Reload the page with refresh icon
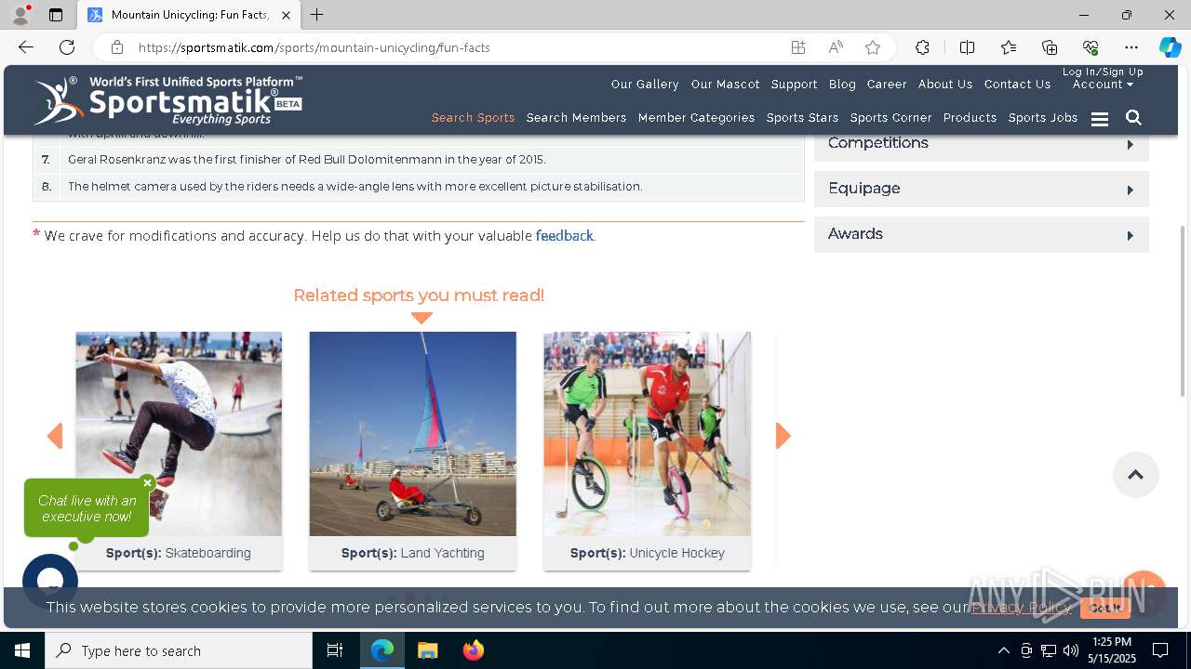The height and width of the screenshot is (669, 1191). click(x=67, y=47)
